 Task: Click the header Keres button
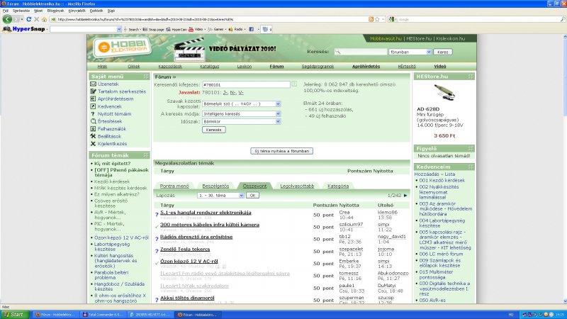coord(442,52)
